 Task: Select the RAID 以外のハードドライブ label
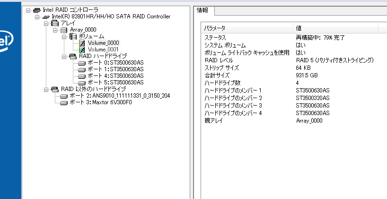tap(94, 89)
